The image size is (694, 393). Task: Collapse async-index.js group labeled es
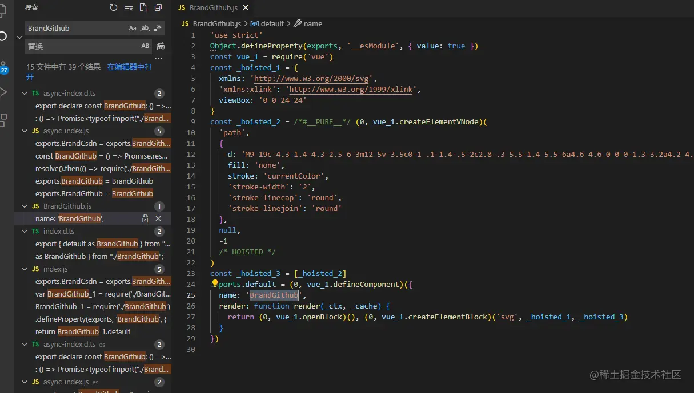pos(25,382)
